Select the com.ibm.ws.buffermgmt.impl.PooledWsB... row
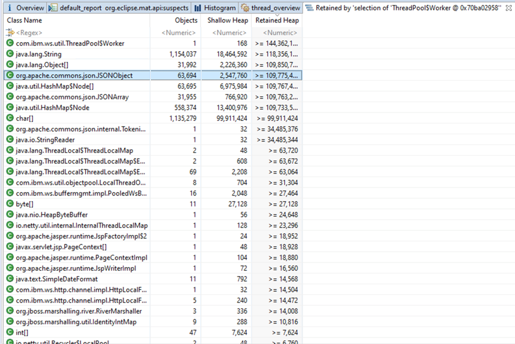 pyautogui.click(x=153, y=193)
